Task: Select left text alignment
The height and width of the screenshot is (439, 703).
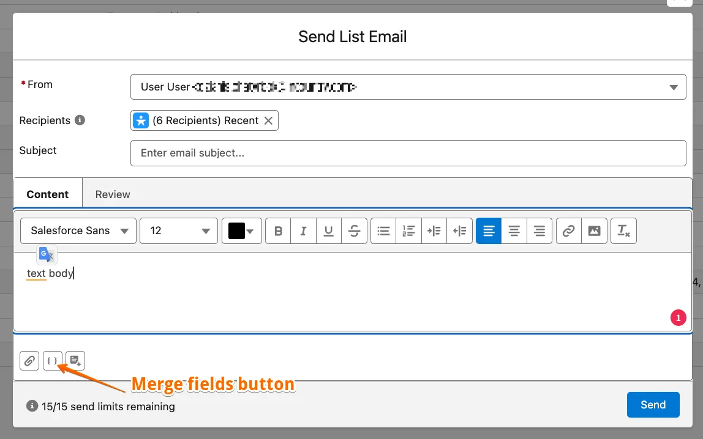Action: [489, 231]
